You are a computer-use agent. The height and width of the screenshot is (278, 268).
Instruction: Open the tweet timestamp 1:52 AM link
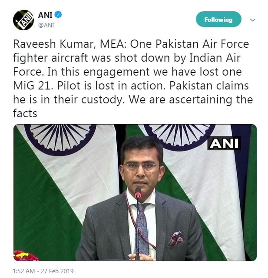[x=24, y=271]
